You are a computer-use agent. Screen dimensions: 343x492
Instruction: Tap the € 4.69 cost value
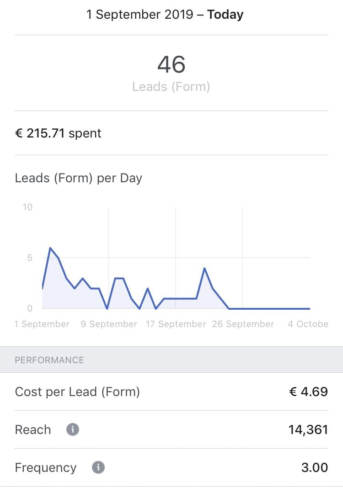tap(309, 392)
